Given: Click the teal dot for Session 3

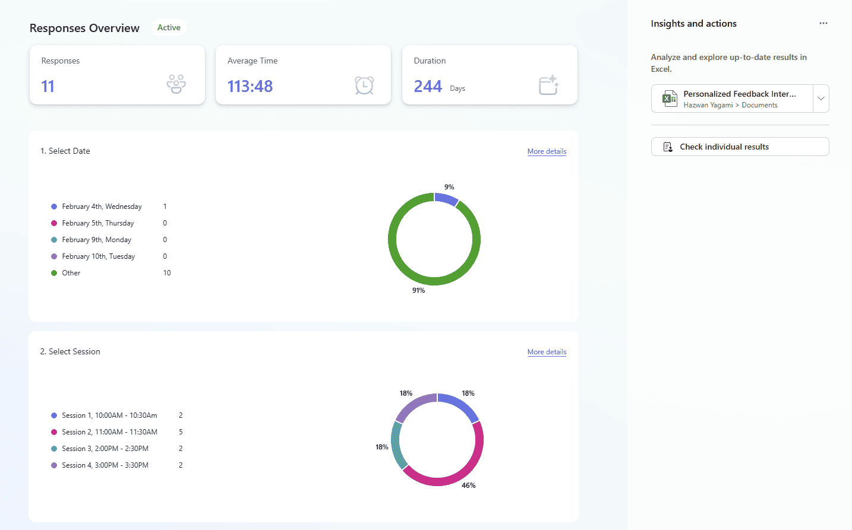Looking at the screenshot, I should [x=54, y=449].
